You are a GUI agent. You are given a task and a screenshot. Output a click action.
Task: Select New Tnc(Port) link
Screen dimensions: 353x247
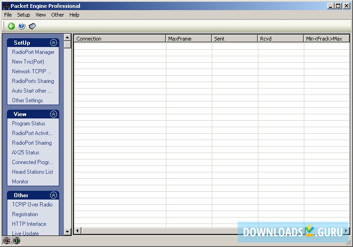point(28,62)
